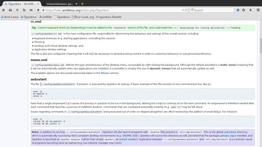Viewport: 262px width, 147px height.
Task: Show bookmarks list clipboard icon
Action: [244, 10]
